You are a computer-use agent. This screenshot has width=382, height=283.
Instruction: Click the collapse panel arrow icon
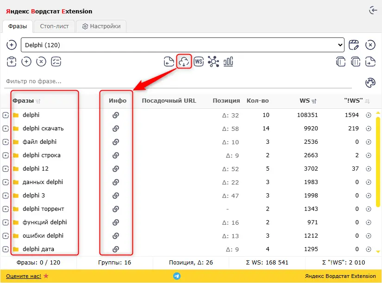(373, 10)
